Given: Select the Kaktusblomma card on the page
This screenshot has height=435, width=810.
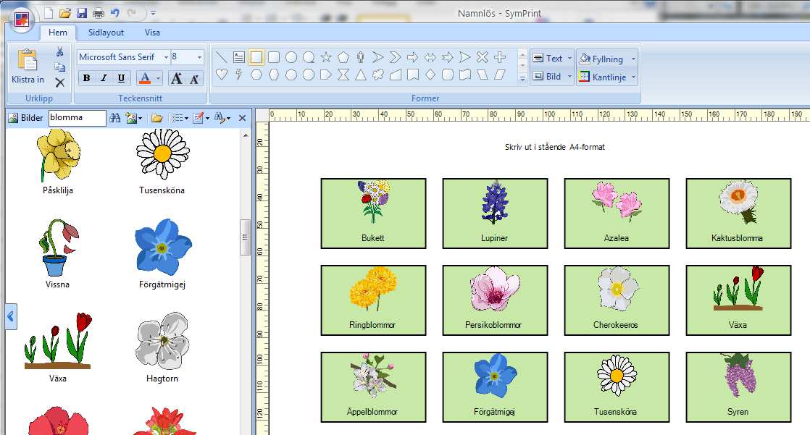Looking at the screenshot, I should (x=739, y=213).
